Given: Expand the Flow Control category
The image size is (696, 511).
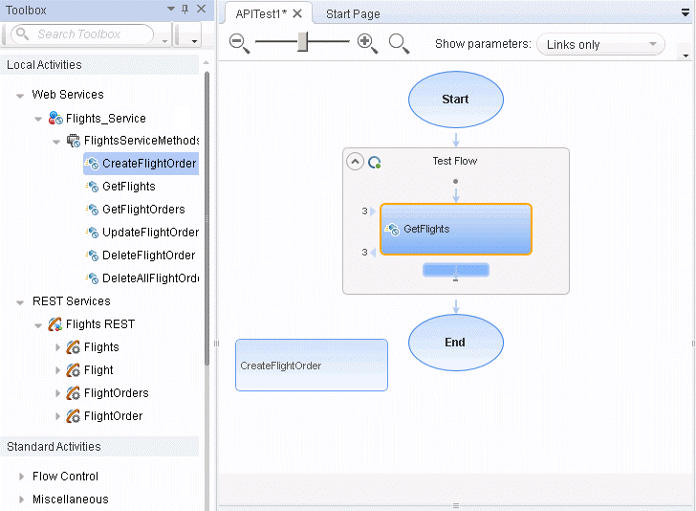Looking at the screenshot, I should [x=21, y=477].
